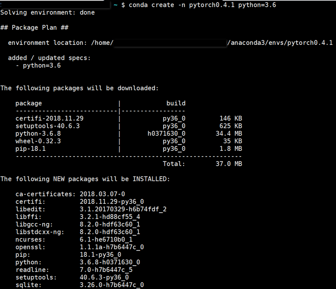Viewport: 336px width, 289px height.
Task: Click 'The following packages will be downloaded:'
Action: tap(79, 88)
